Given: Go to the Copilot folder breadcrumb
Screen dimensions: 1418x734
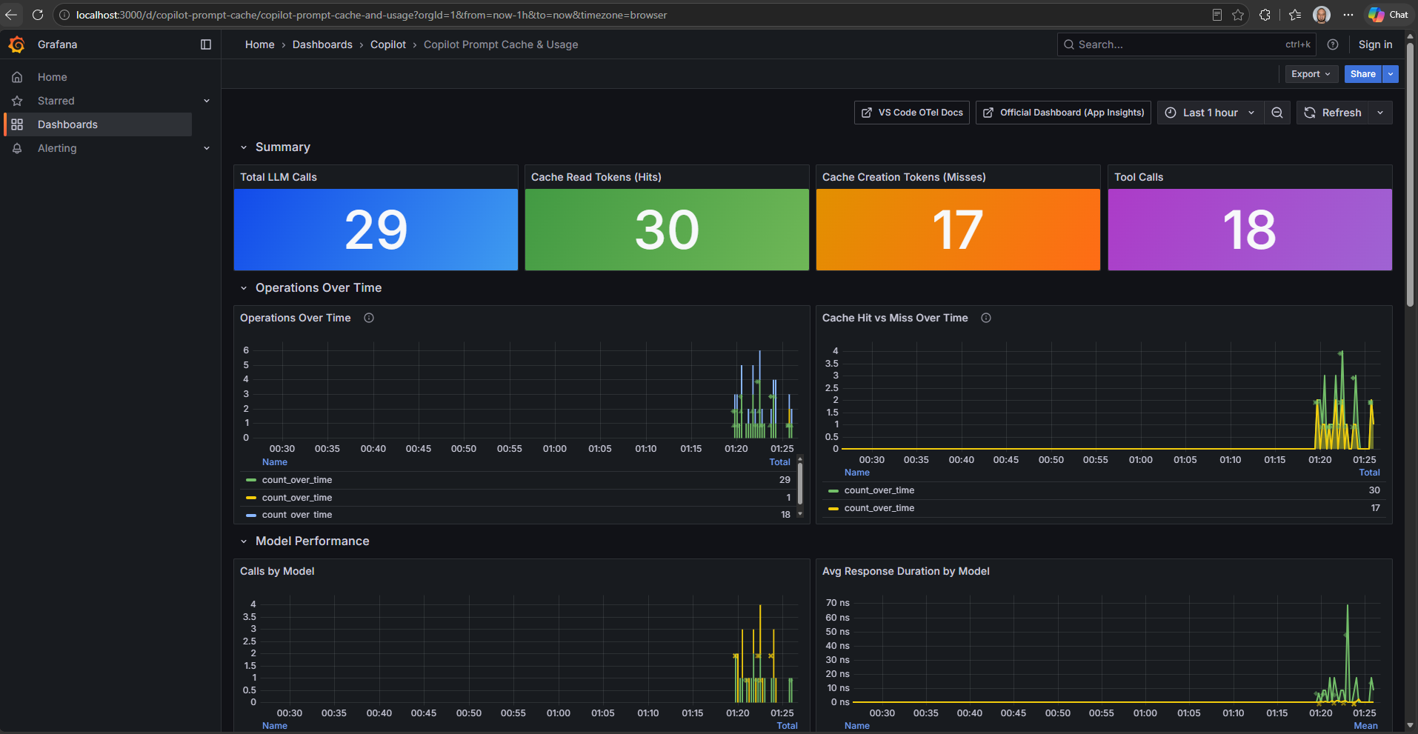Looking at the screenshot, I should [388, 44].
